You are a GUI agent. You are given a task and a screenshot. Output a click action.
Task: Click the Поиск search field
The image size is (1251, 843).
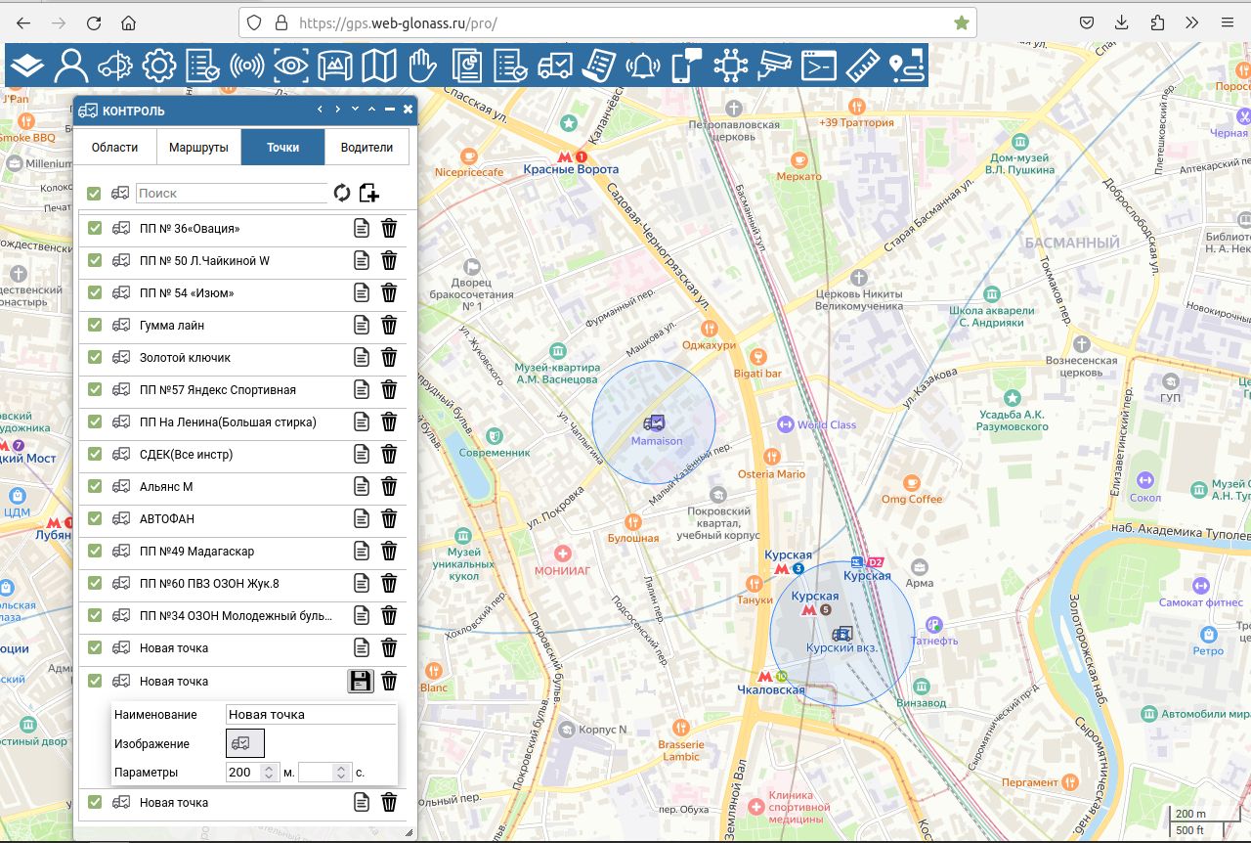pos(232,194)
